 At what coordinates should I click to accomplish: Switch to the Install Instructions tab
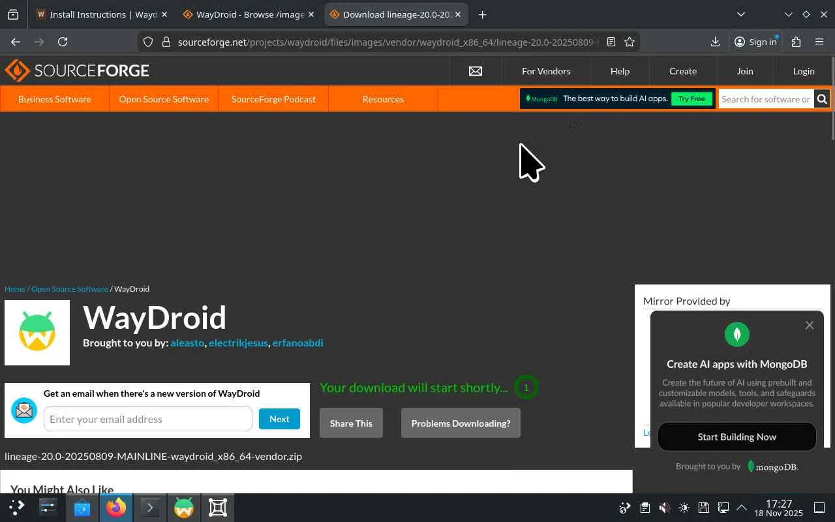click(101, 14)
